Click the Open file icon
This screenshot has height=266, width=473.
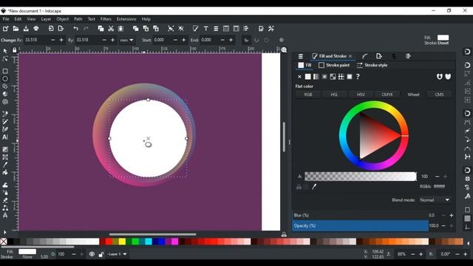click(x=16, y=29)
